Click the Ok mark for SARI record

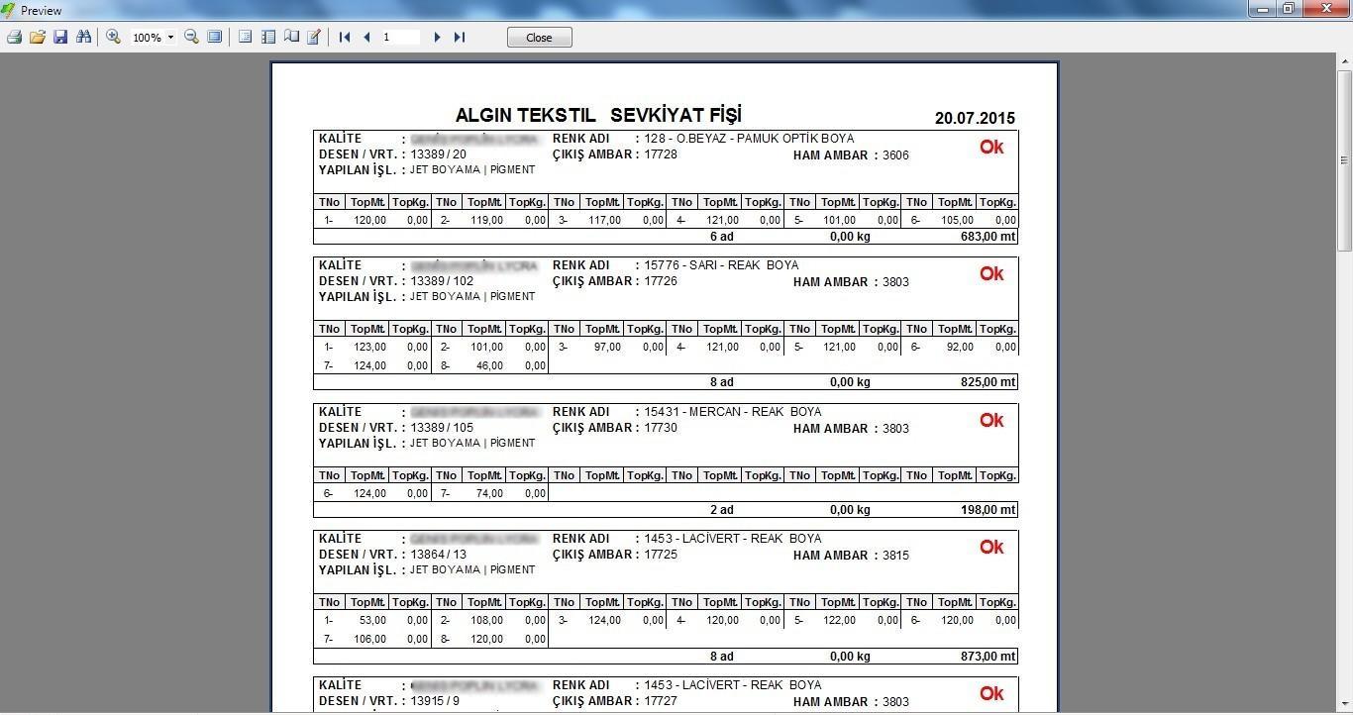coord(991,273)
